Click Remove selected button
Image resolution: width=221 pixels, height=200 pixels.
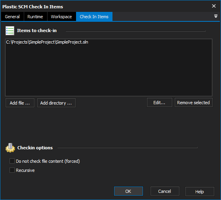(193, 103)
